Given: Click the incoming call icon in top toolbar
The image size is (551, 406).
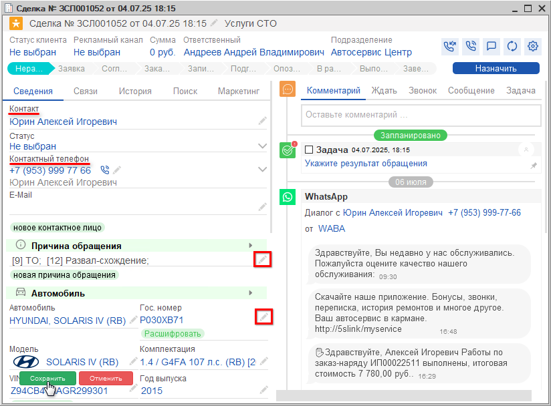Looking at the screenshot, I should 449,47.
